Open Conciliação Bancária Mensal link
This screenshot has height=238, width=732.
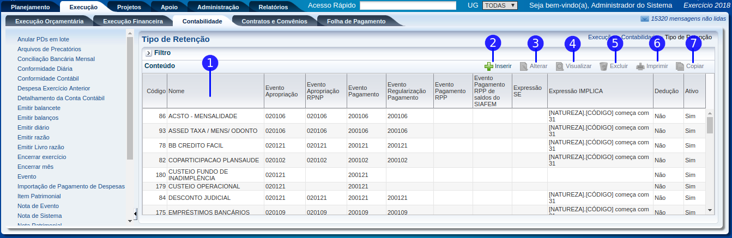coord(56,59)
